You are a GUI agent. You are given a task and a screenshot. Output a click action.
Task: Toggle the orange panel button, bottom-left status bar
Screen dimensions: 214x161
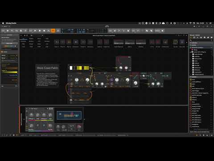click(17, 135)
